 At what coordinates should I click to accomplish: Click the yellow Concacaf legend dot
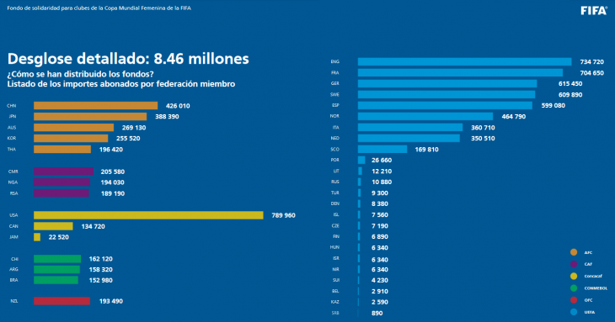pyautogui.click(x=574, y=277)
